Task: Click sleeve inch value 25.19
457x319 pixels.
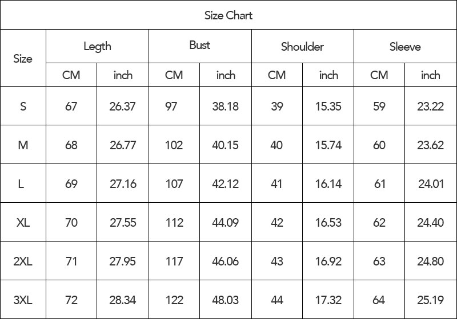Action: (431, 300)
